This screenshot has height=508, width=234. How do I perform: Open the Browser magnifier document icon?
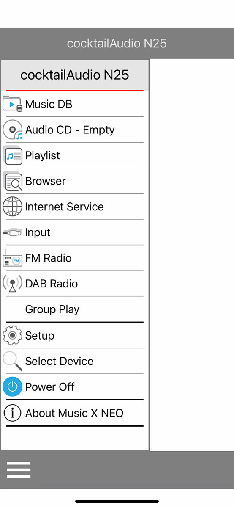[x=12, y=181]
